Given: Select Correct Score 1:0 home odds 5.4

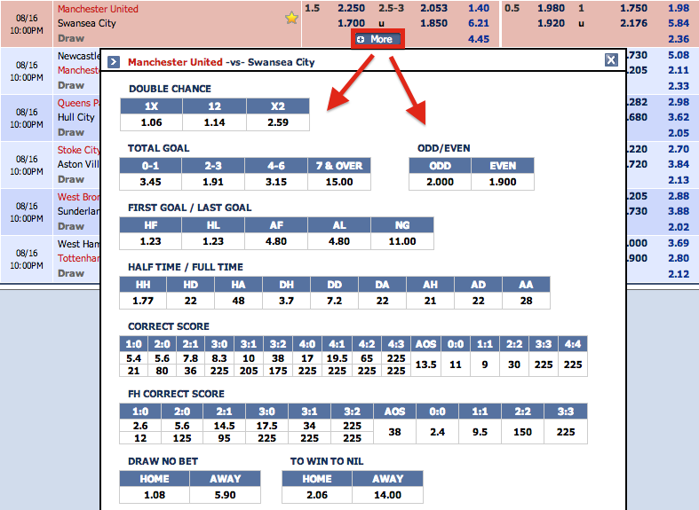Looking at the screenshot, I should click(134, 358).
